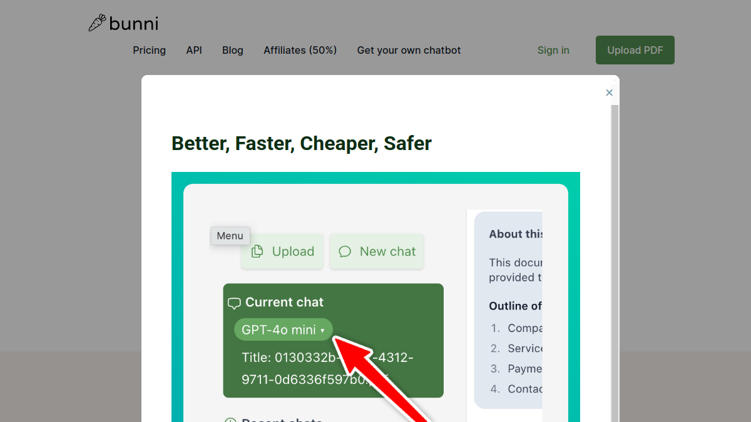Open the GPT-4o mini model dropdown

[x=284, y=329]
